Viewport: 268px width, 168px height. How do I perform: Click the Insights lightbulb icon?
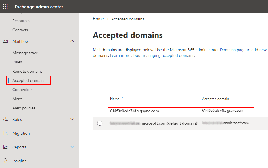pyautogui.click(x=5, y=161)
